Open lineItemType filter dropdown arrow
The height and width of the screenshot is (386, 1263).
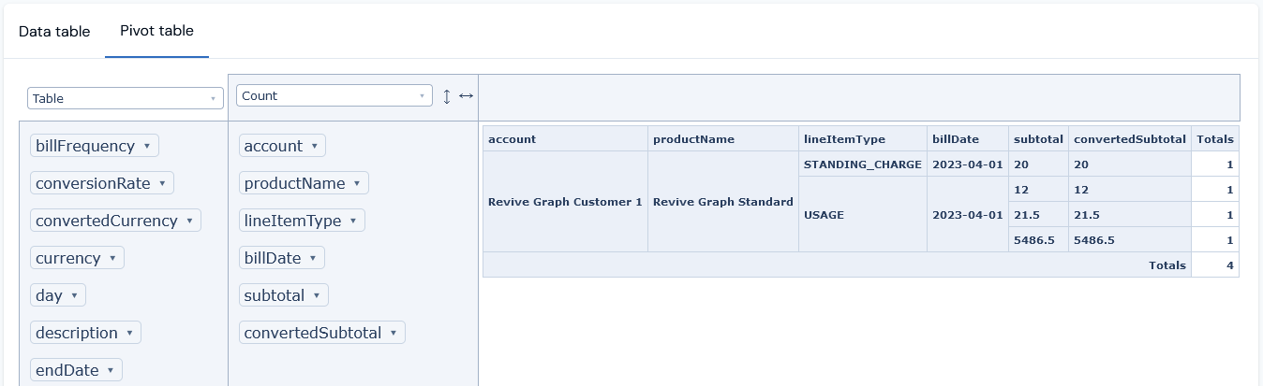[352, 222]
